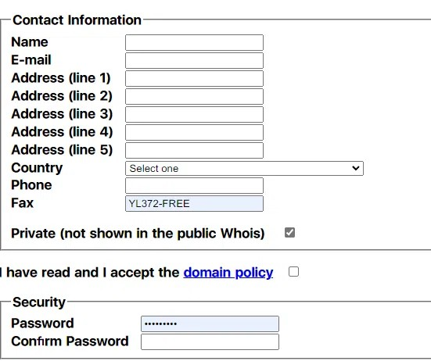Select the Address (line 1) field

[194, 78]
